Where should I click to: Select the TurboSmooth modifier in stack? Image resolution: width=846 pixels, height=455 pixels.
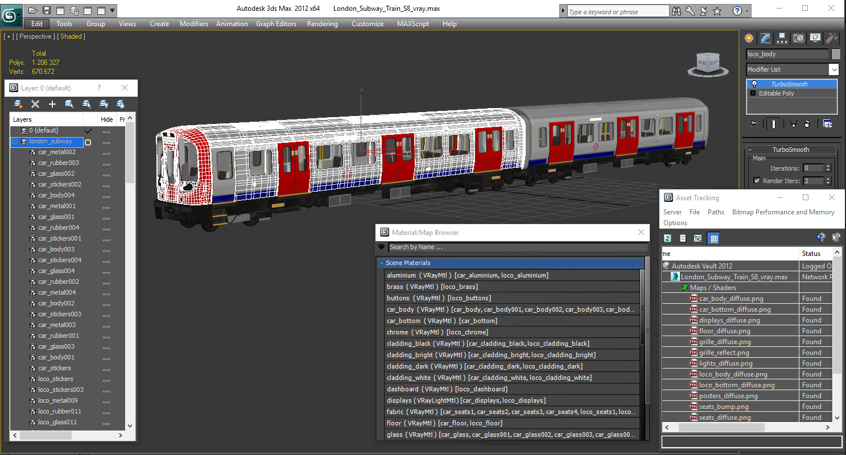click(791, 84)
